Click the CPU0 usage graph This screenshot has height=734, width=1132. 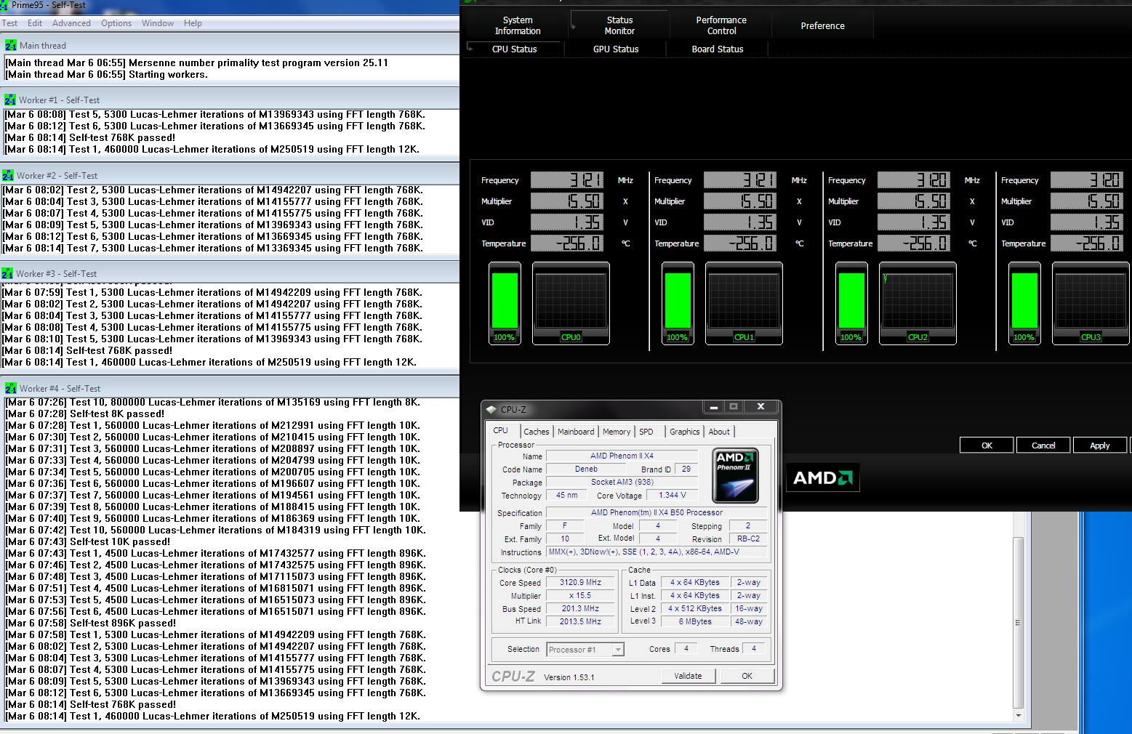(571, 303)
